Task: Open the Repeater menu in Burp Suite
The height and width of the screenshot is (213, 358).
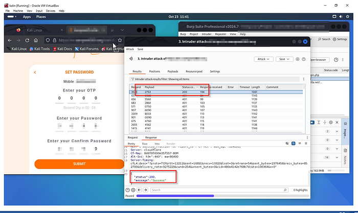Action: (220, 34)
